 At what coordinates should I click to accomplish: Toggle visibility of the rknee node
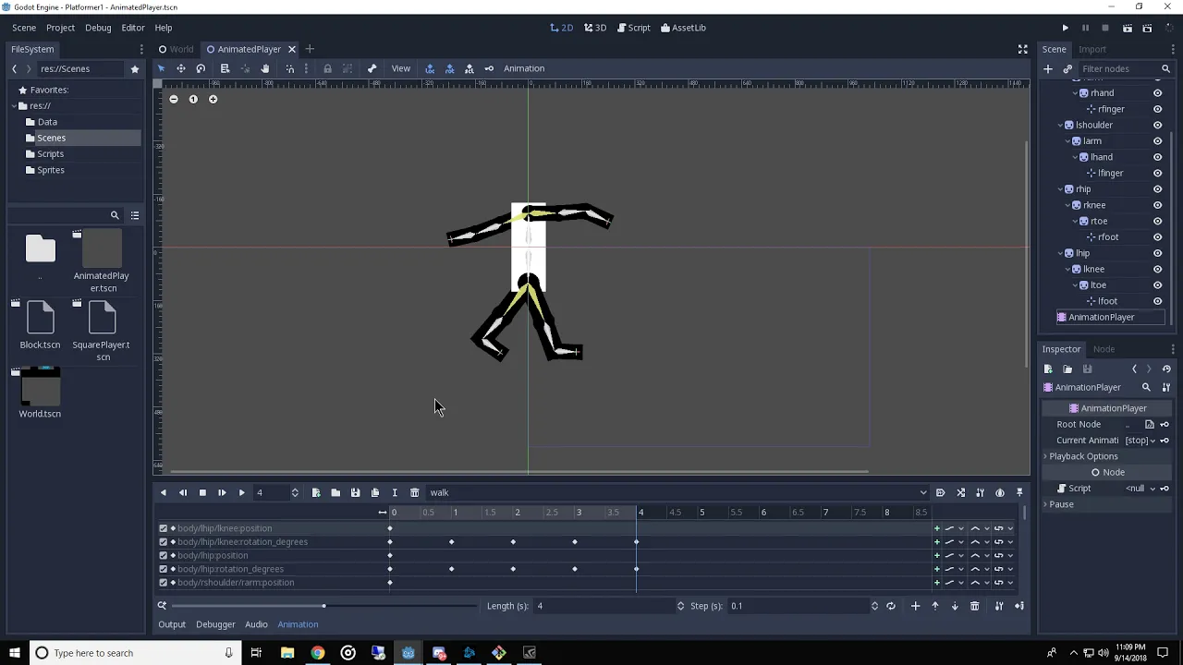pos(1157,205)
